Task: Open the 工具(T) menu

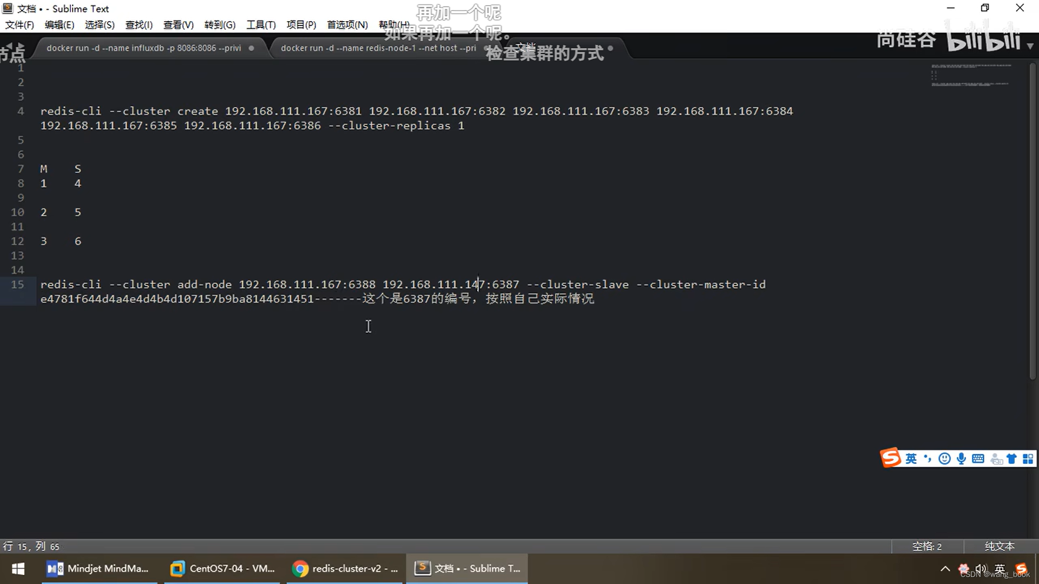Action: (261, 25)
